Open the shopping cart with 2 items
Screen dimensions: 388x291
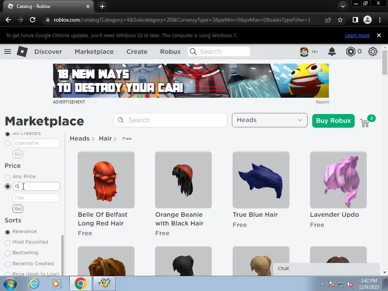click(365, 123)
